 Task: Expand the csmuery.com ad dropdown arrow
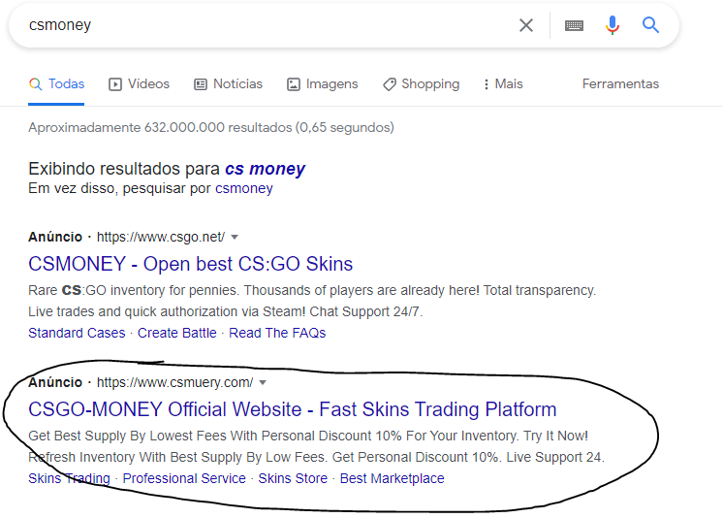[x=263, y=383]
